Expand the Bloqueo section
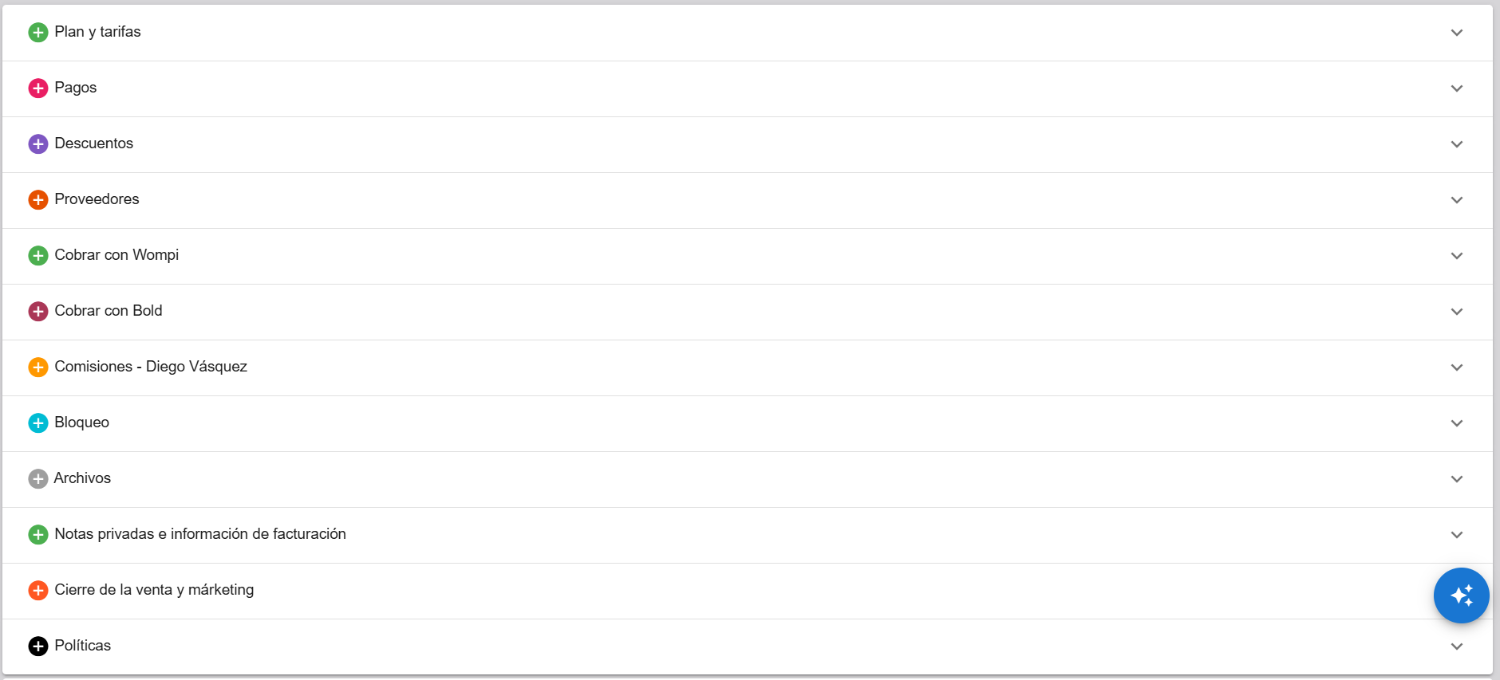This screenshot has width=1500, height=680. tap(1457, 423)
